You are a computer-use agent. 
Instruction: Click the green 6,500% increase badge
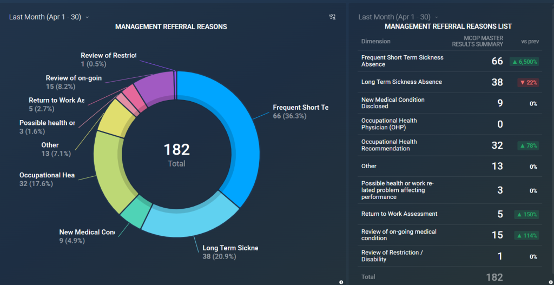click(524, 62)
